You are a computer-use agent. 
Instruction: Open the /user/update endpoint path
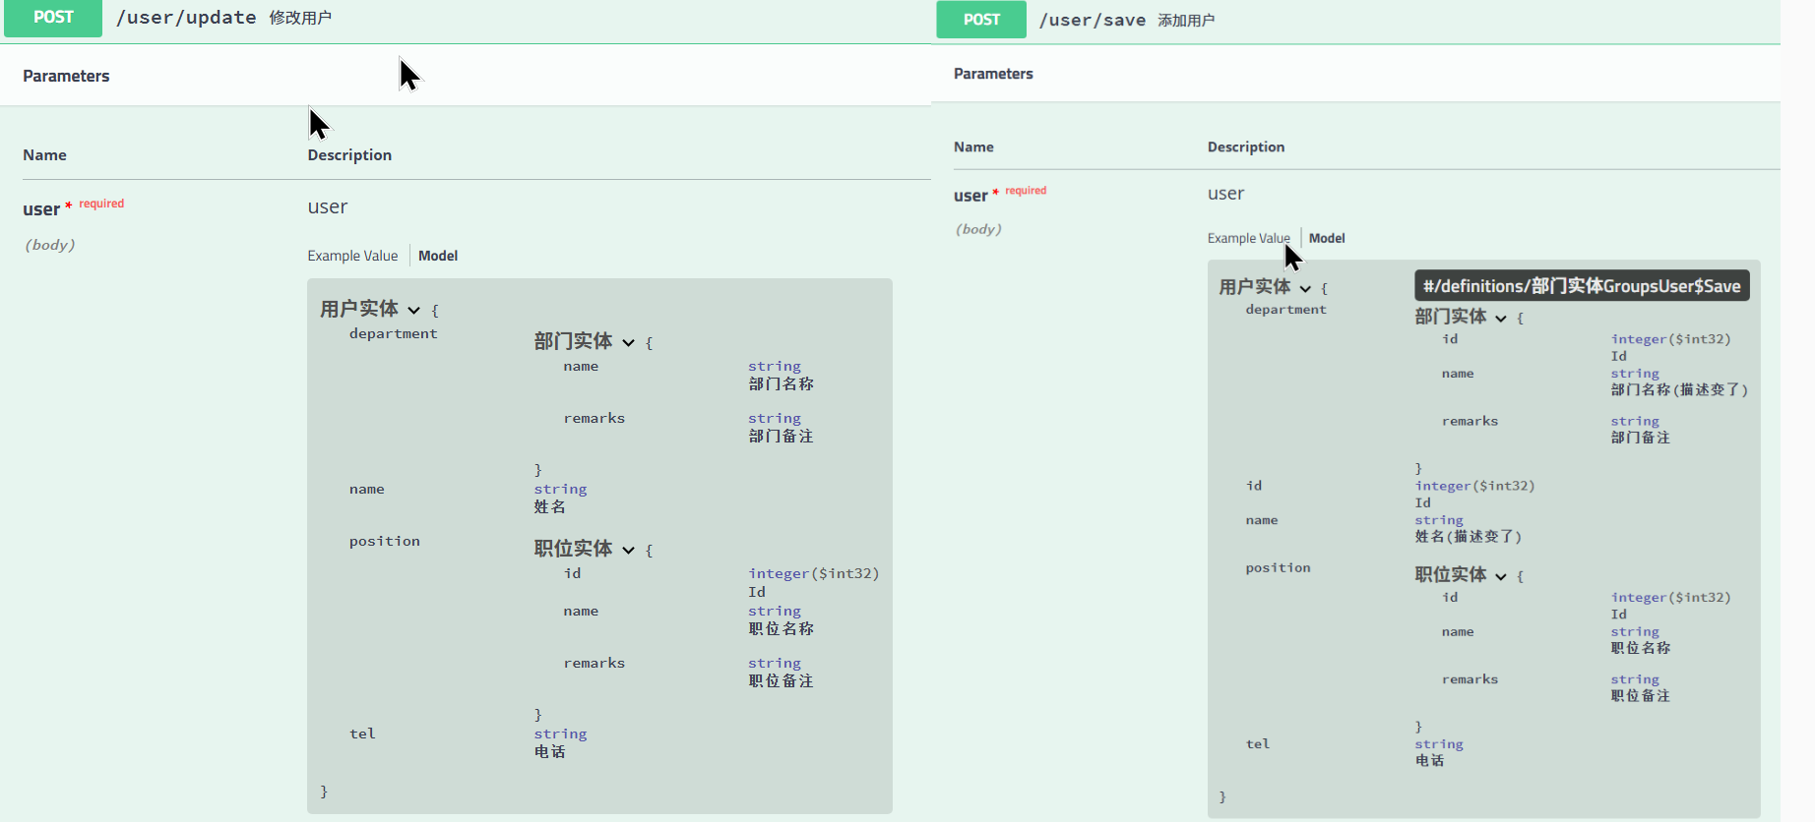pyautogui.click(x=186, y=18)
